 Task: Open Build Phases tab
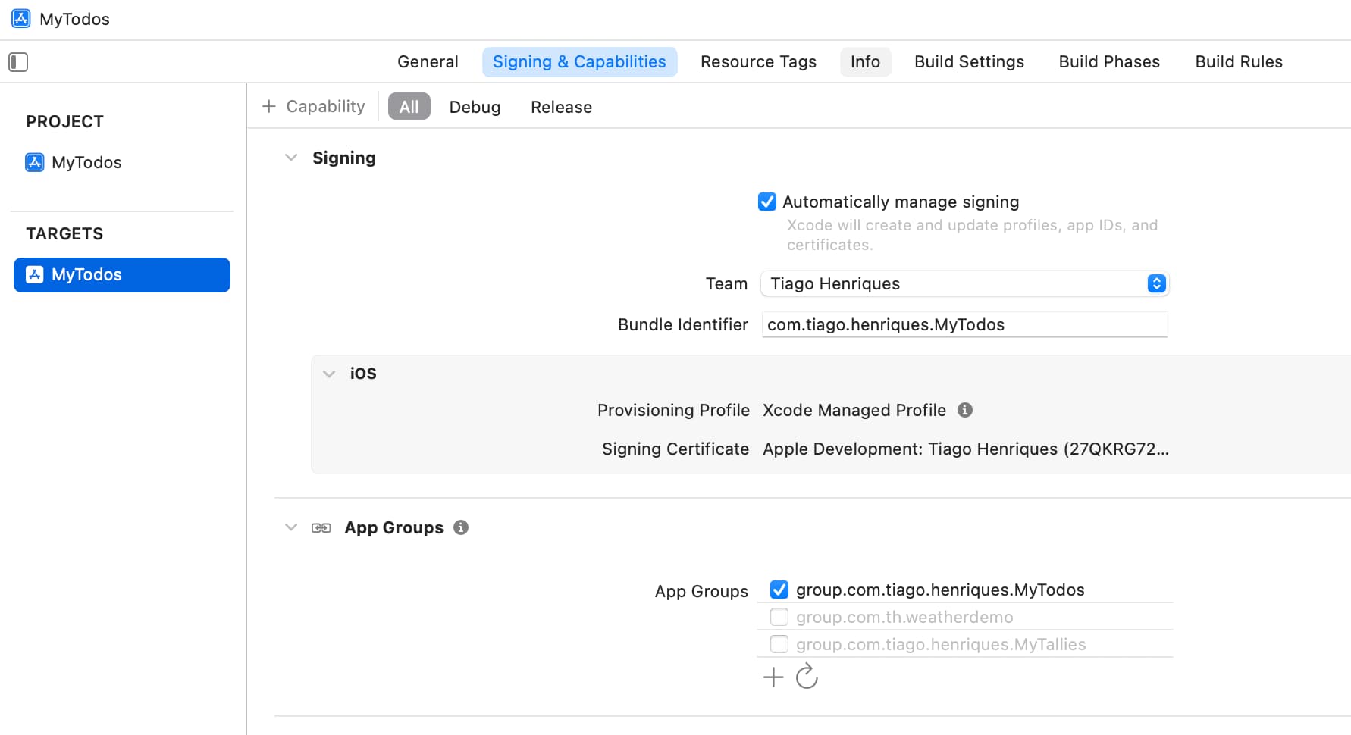tap(1109, 62)
